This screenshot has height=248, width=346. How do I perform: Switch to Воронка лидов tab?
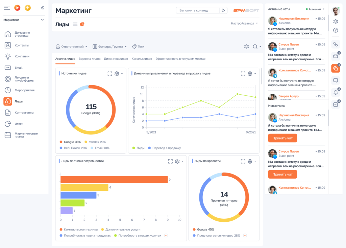[x=90, y=59]
